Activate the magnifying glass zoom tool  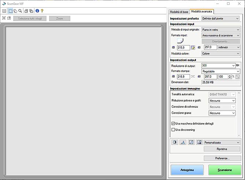coord(20,11)
